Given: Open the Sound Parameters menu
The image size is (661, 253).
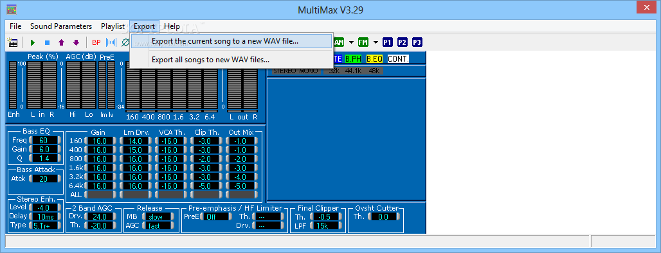Looking at the screenshot, I should [x=61, y=26].
